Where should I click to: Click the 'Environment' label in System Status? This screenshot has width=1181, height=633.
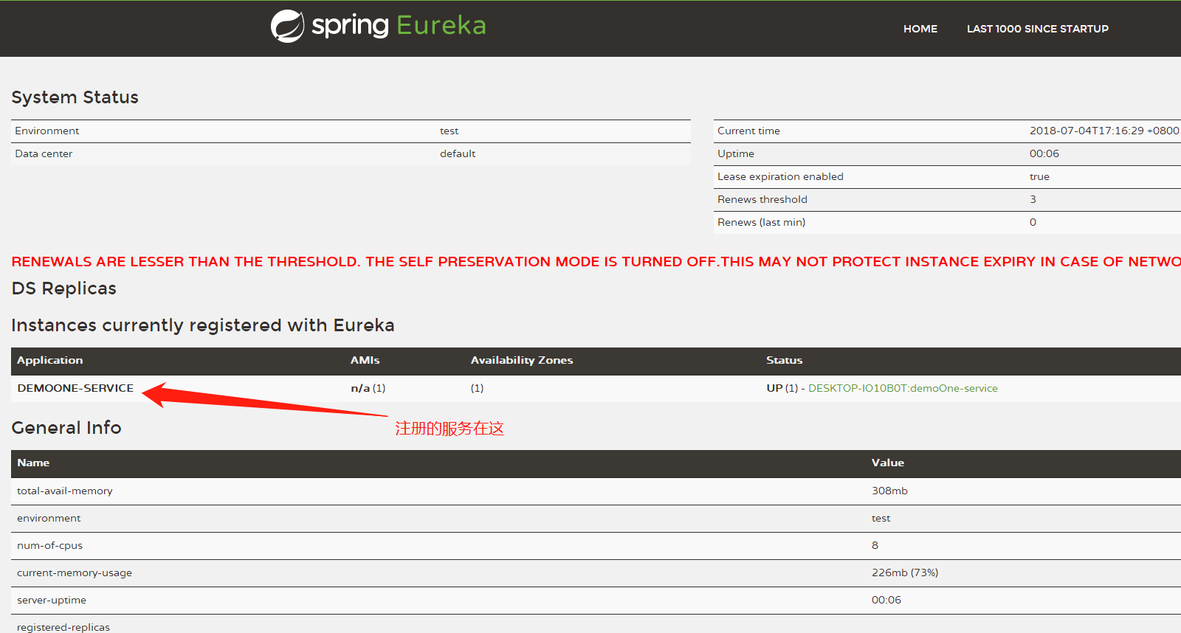[47, 131]
